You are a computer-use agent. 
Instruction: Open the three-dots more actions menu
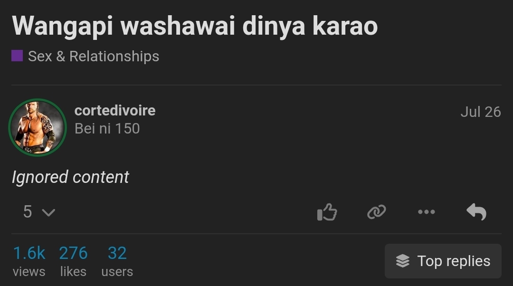(x=426, y=212)
